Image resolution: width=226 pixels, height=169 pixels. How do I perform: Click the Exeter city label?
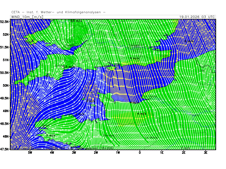click(x=59, y=66)
